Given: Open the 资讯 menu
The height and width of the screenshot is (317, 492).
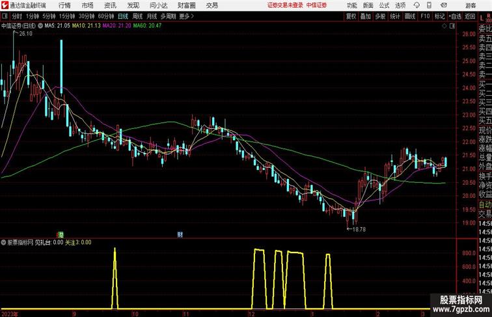Looking at the screenshot, I should (x=110, y=5).
